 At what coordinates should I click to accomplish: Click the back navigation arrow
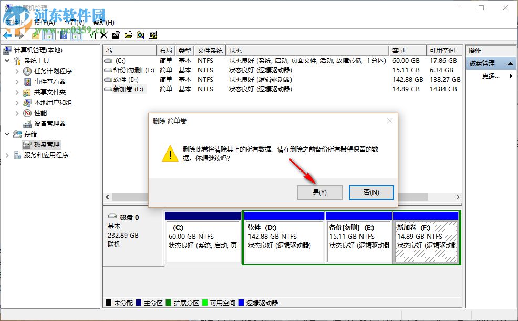point(6,35)
